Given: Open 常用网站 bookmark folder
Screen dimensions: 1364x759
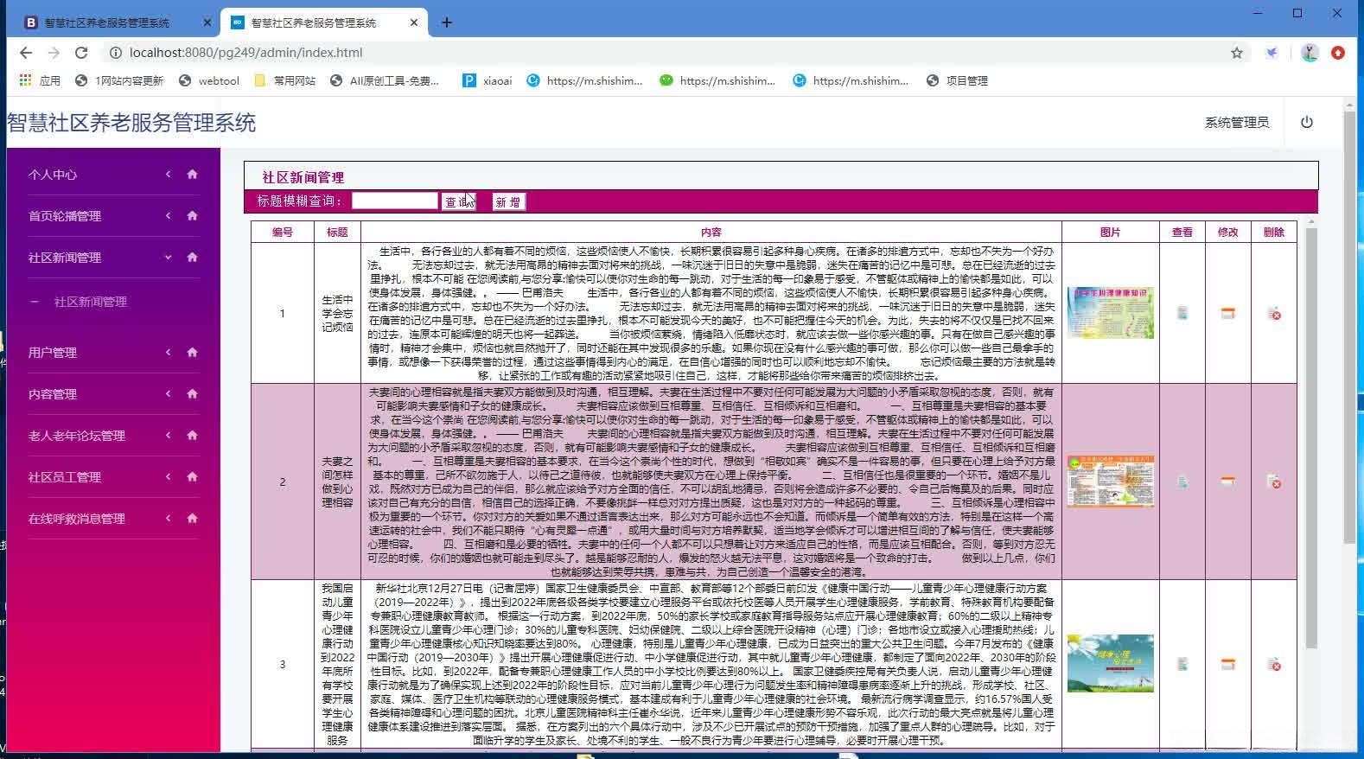Looking at the screenshot, I should [285, 80].
